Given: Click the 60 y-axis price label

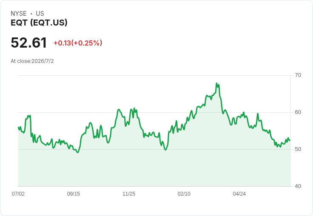Looking at the screenshot, I should tap(298, 112).
